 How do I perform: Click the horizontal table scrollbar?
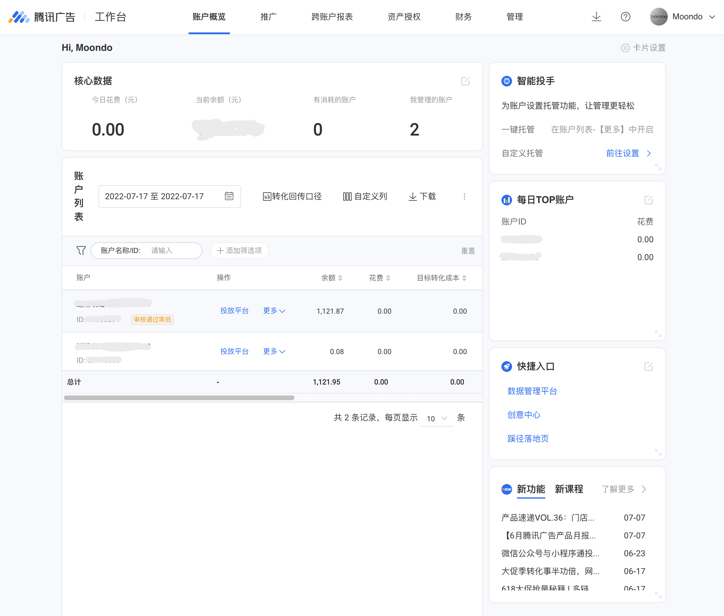click(179, 398)
